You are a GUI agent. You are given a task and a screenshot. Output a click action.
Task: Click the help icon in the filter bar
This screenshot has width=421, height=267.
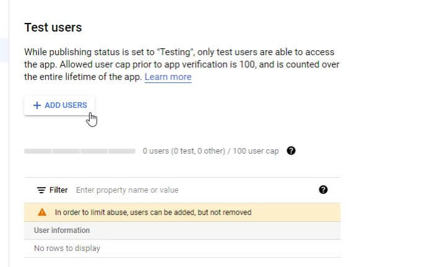tap(323, 190)
